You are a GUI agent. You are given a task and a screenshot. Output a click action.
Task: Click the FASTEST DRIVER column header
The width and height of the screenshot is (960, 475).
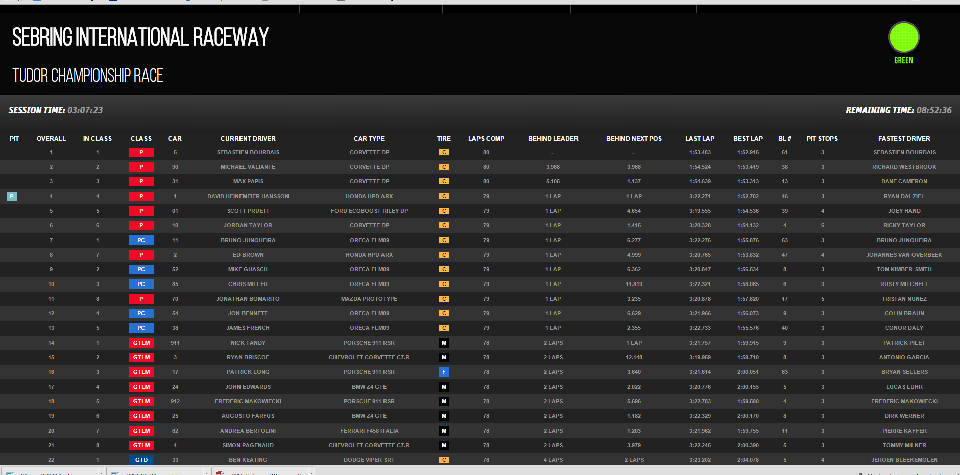[904, 138]
